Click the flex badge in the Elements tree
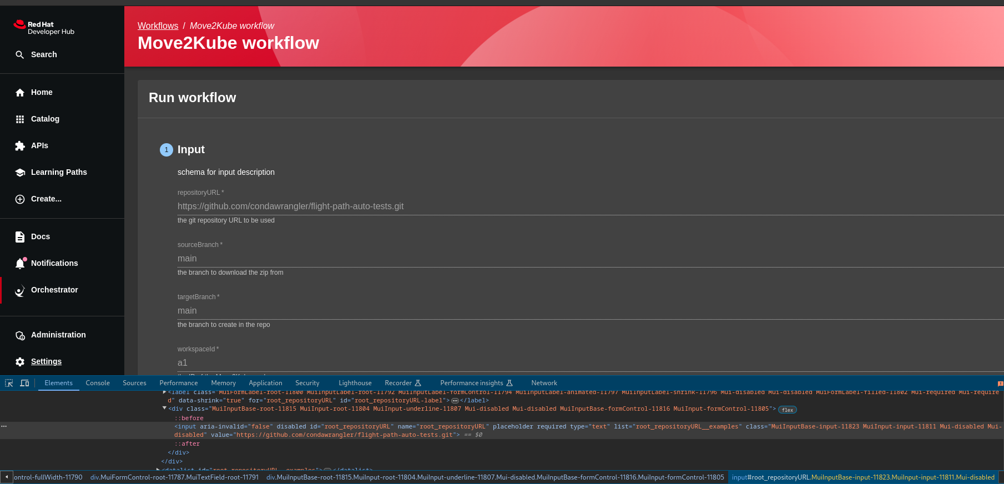This screenshot has height=484, width=1004. 788,410
